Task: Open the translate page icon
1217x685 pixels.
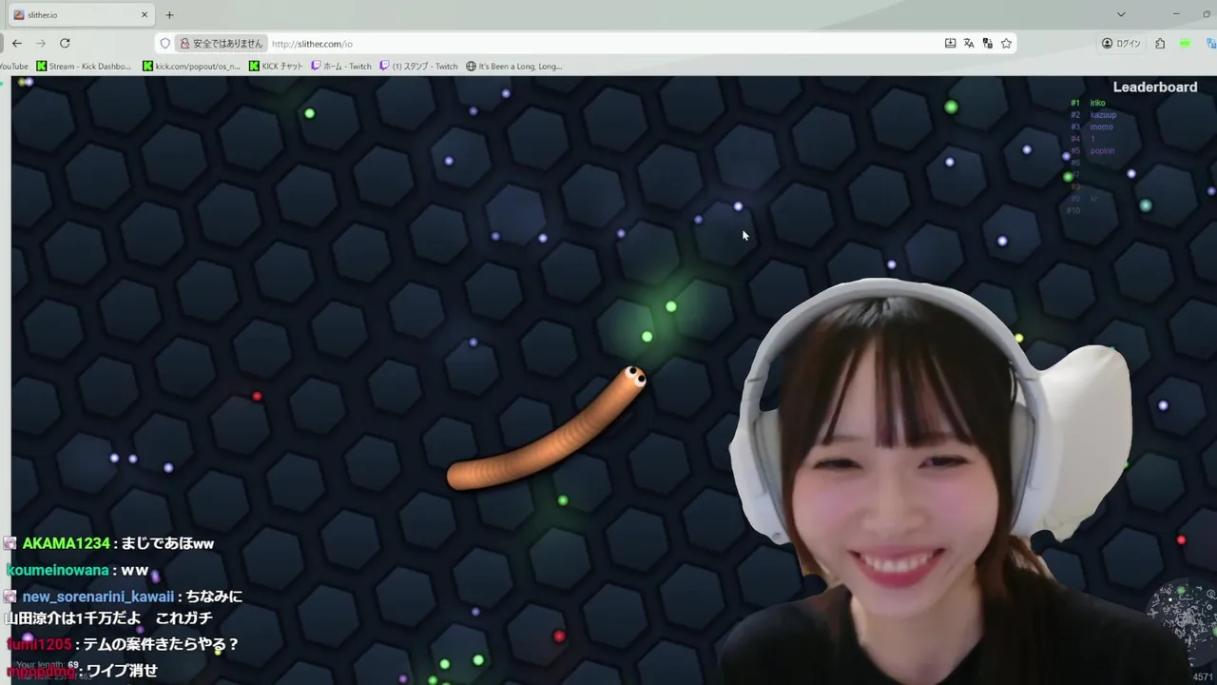Action: pyautogui.click(x=969, y=44)
